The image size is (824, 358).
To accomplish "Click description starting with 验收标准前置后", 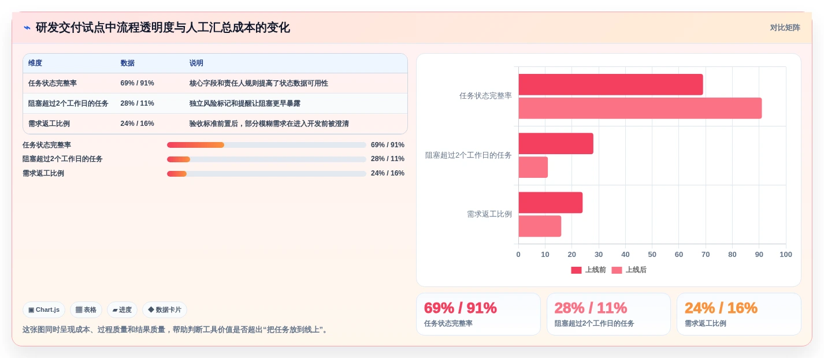I will 269,124.
